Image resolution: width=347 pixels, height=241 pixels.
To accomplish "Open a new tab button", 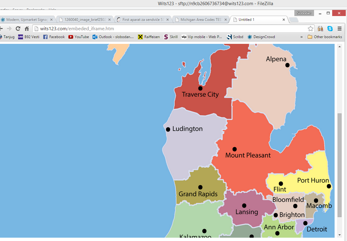I will [x=294, y=20].
